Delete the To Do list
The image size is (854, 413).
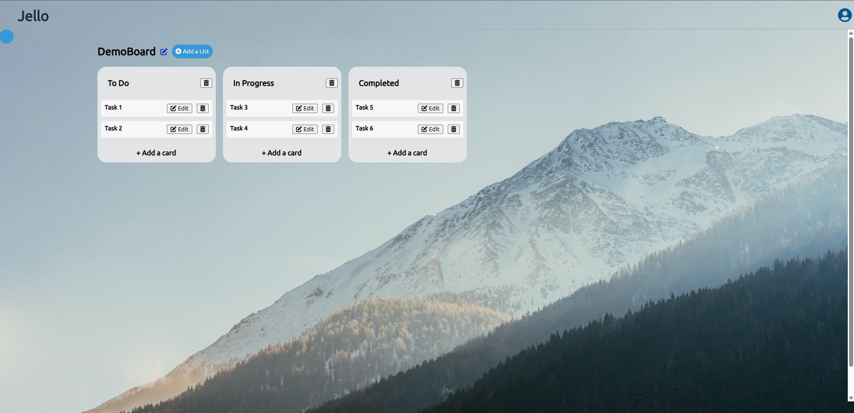[x=206, y=83]
